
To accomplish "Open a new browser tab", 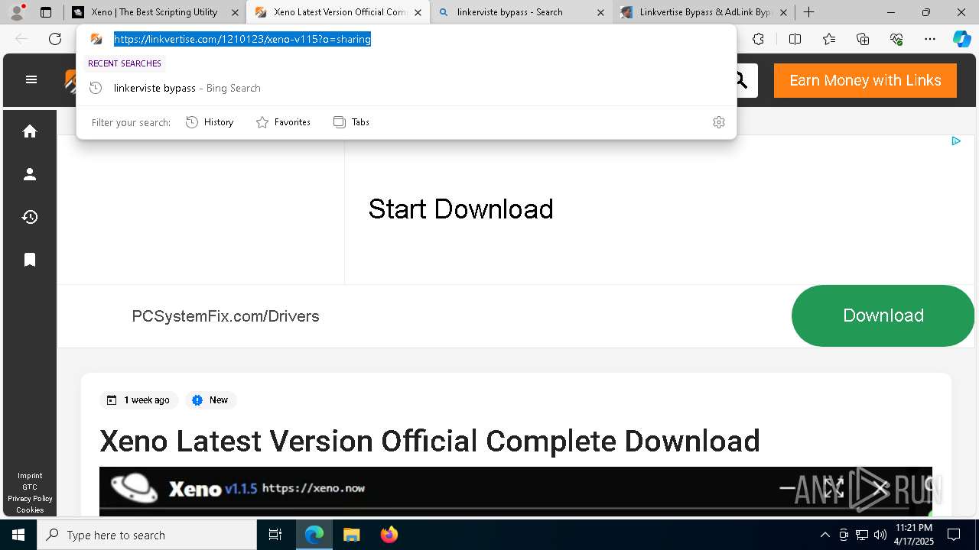I will [808, 12].
